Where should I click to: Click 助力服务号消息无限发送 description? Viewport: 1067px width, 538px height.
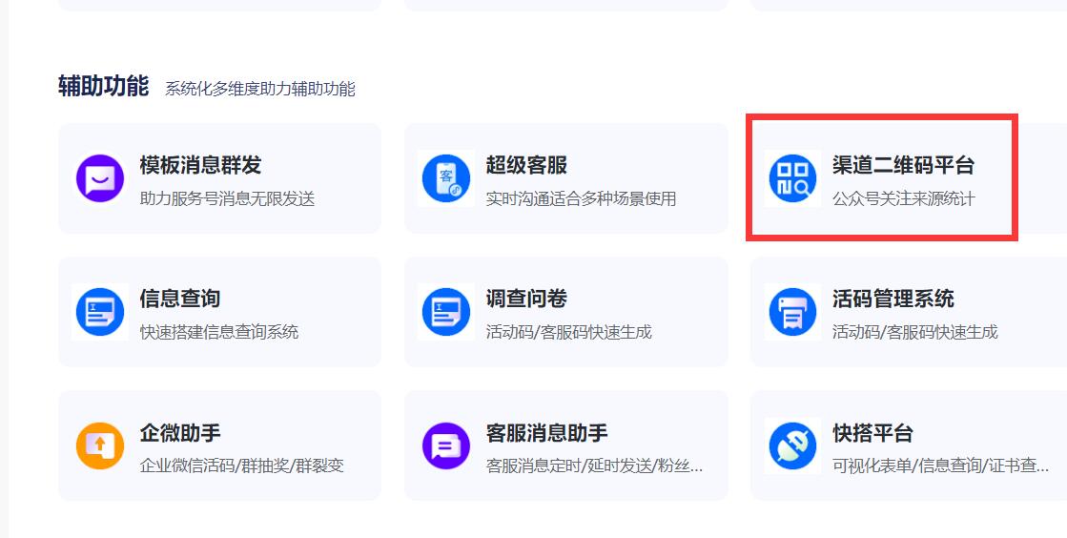tap(227, 198)
